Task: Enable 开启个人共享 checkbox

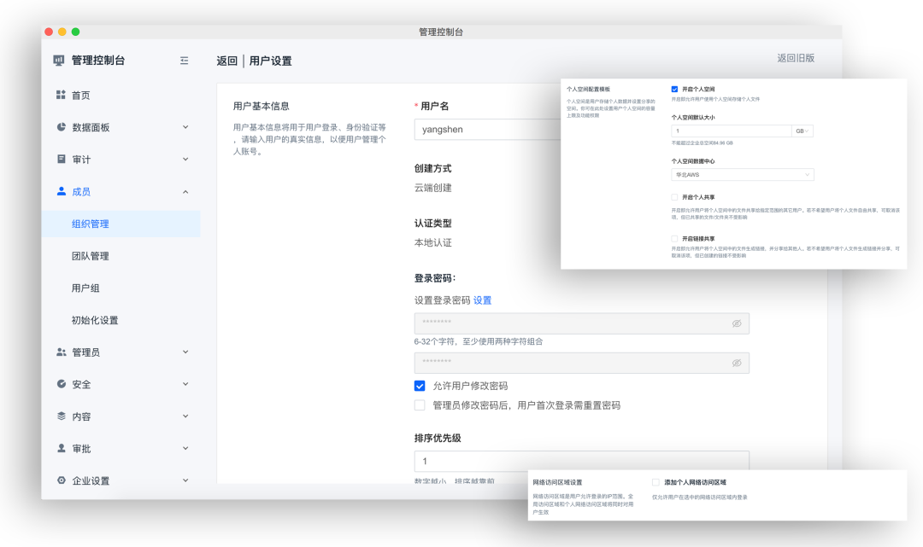Action: [674, 197]
